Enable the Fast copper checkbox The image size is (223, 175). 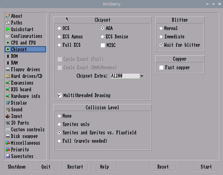161,68
